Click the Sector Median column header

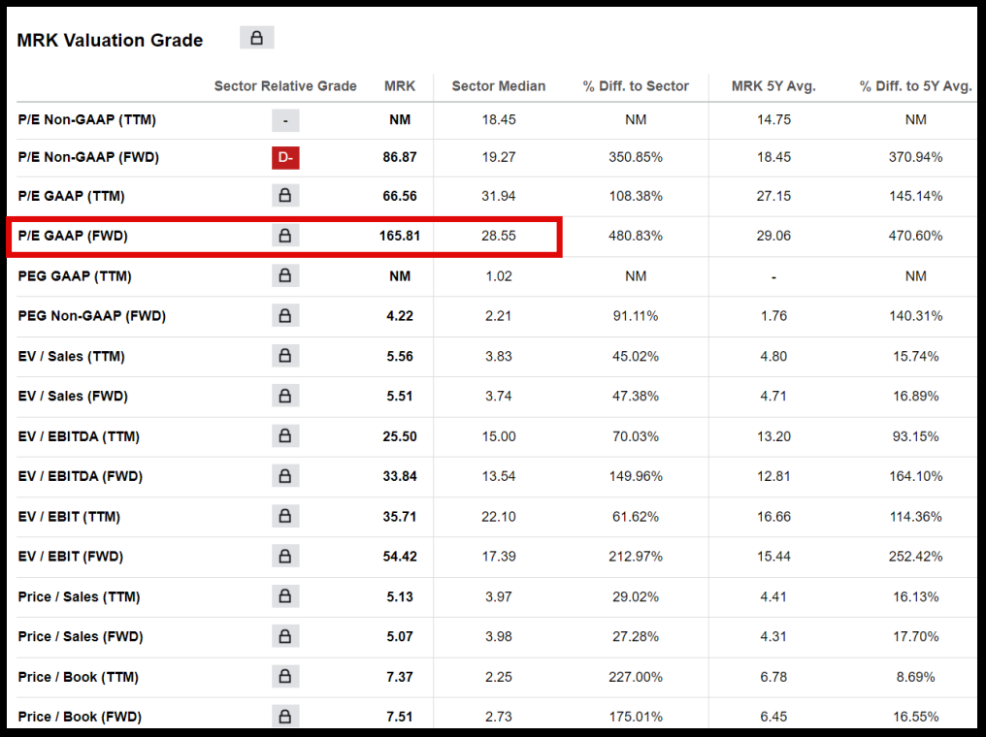[499, 86]
